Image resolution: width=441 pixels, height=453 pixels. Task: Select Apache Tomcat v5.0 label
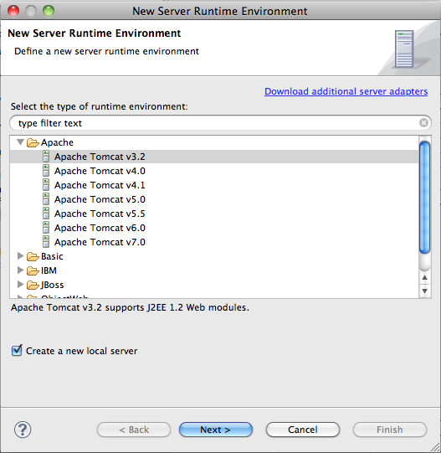point(100,199)
